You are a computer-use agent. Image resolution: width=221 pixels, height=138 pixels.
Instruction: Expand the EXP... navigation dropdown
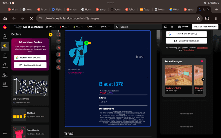point(51,27)
